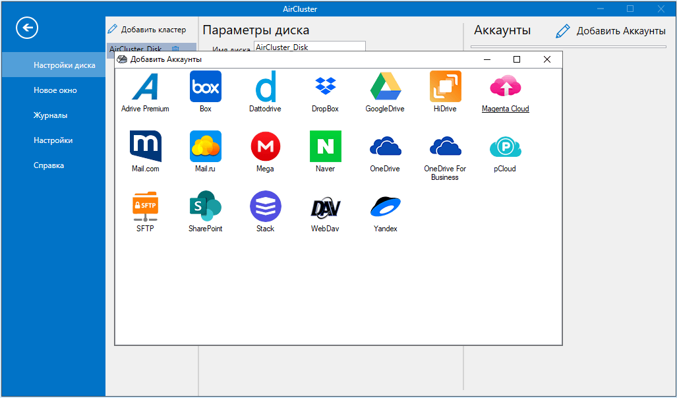677x398 pixels.
Task: Click inside the Имя диска text field
Action: point(309,46)
